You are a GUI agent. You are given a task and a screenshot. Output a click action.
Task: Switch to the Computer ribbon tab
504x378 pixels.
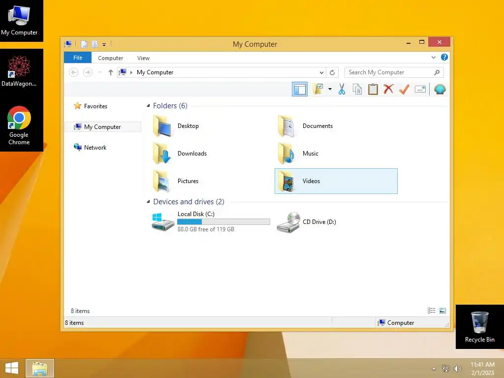[110, 58]
